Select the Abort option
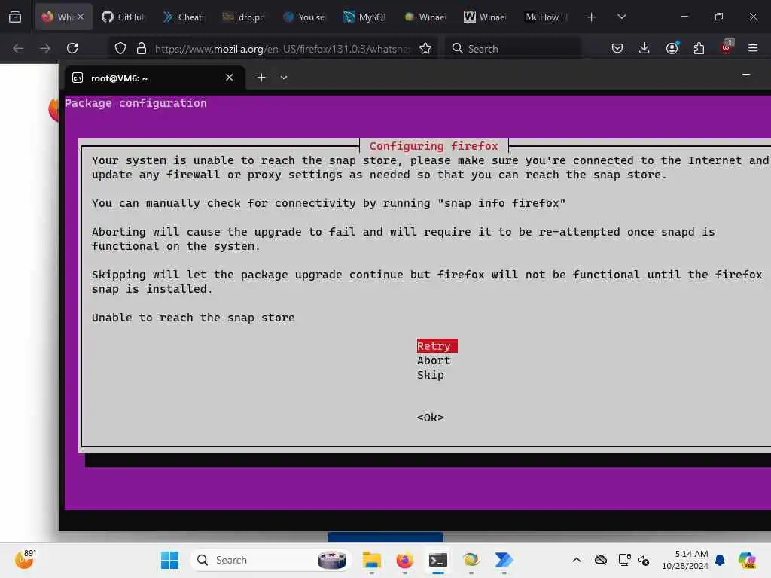Viewport: 771px width, 578px height. click(x=434, y=360)
